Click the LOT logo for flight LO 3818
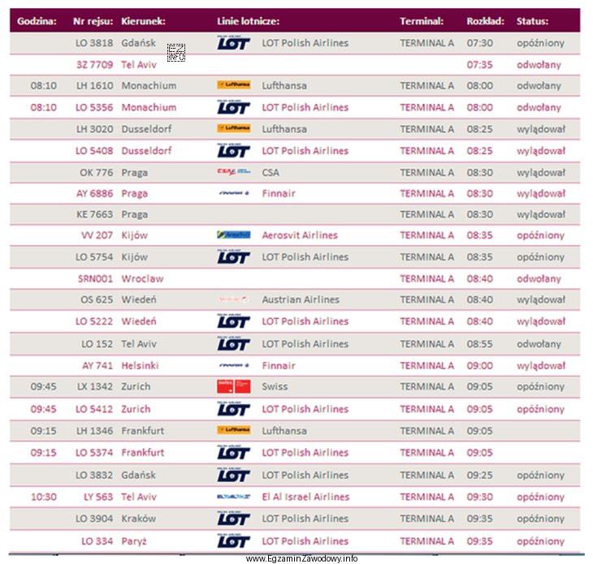 234,43
